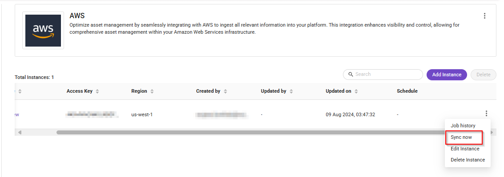
Task: Click the Add Instance button
Action: tap(447, 75)
